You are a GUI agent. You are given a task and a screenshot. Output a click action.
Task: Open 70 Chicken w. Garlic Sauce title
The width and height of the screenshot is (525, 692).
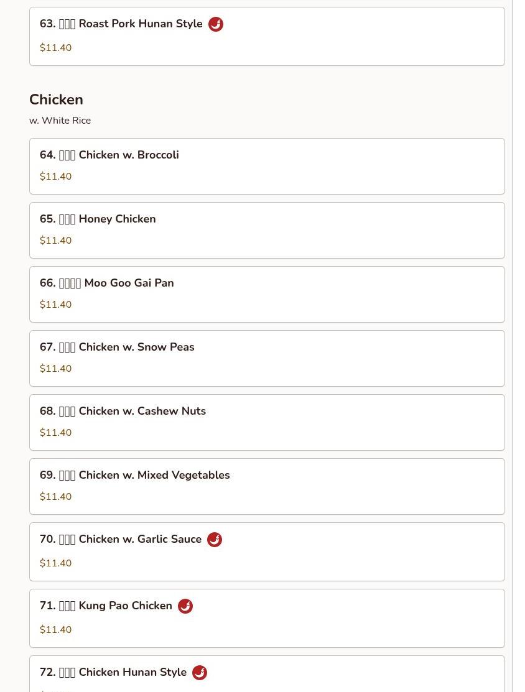point(121,539)
